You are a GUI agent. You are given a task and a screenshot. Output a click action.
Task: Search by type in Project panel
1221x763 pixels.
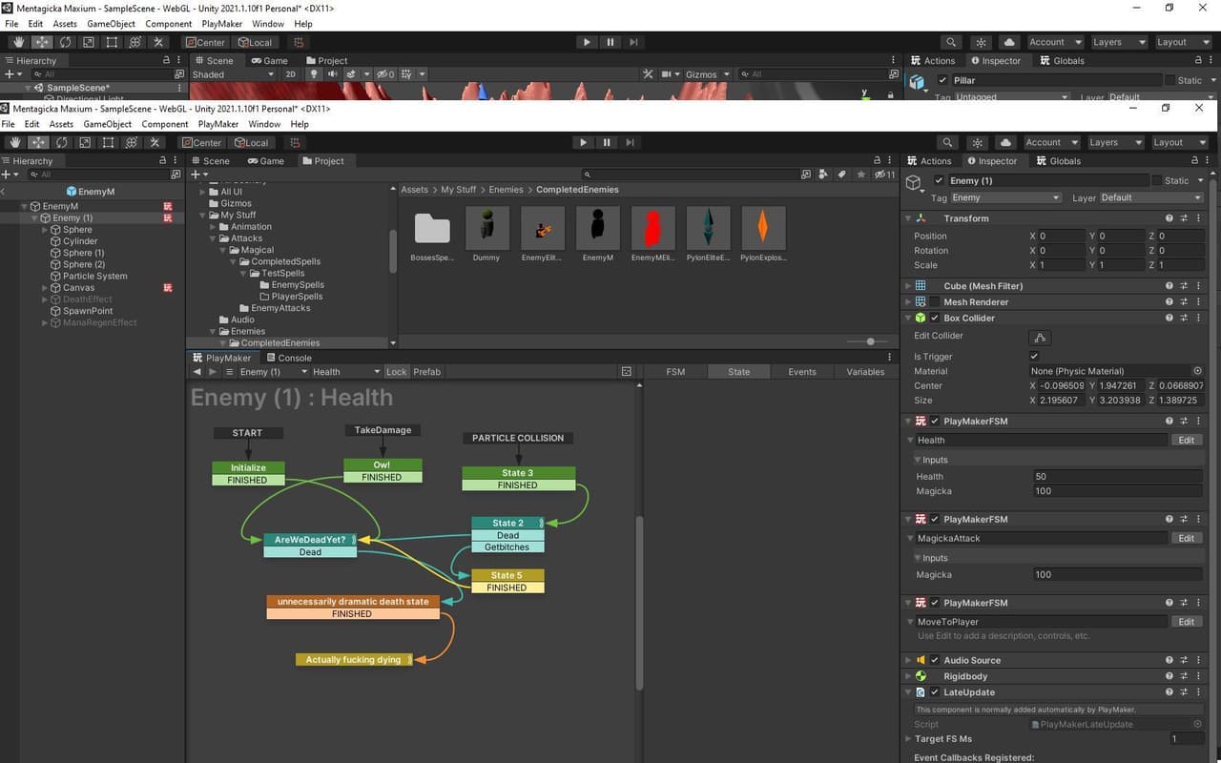(824, 175)
